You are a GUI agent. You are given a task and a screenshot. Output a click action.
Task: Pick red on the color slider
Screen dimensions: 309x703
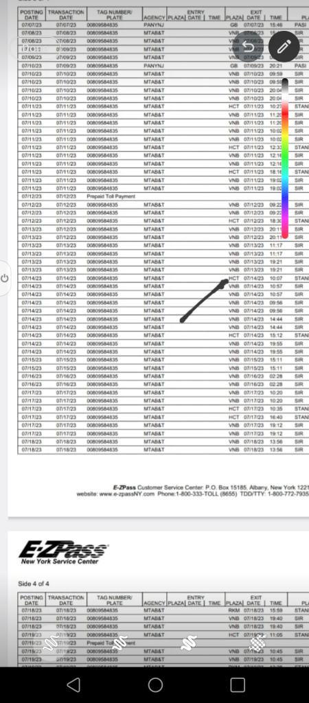[285, 113]
